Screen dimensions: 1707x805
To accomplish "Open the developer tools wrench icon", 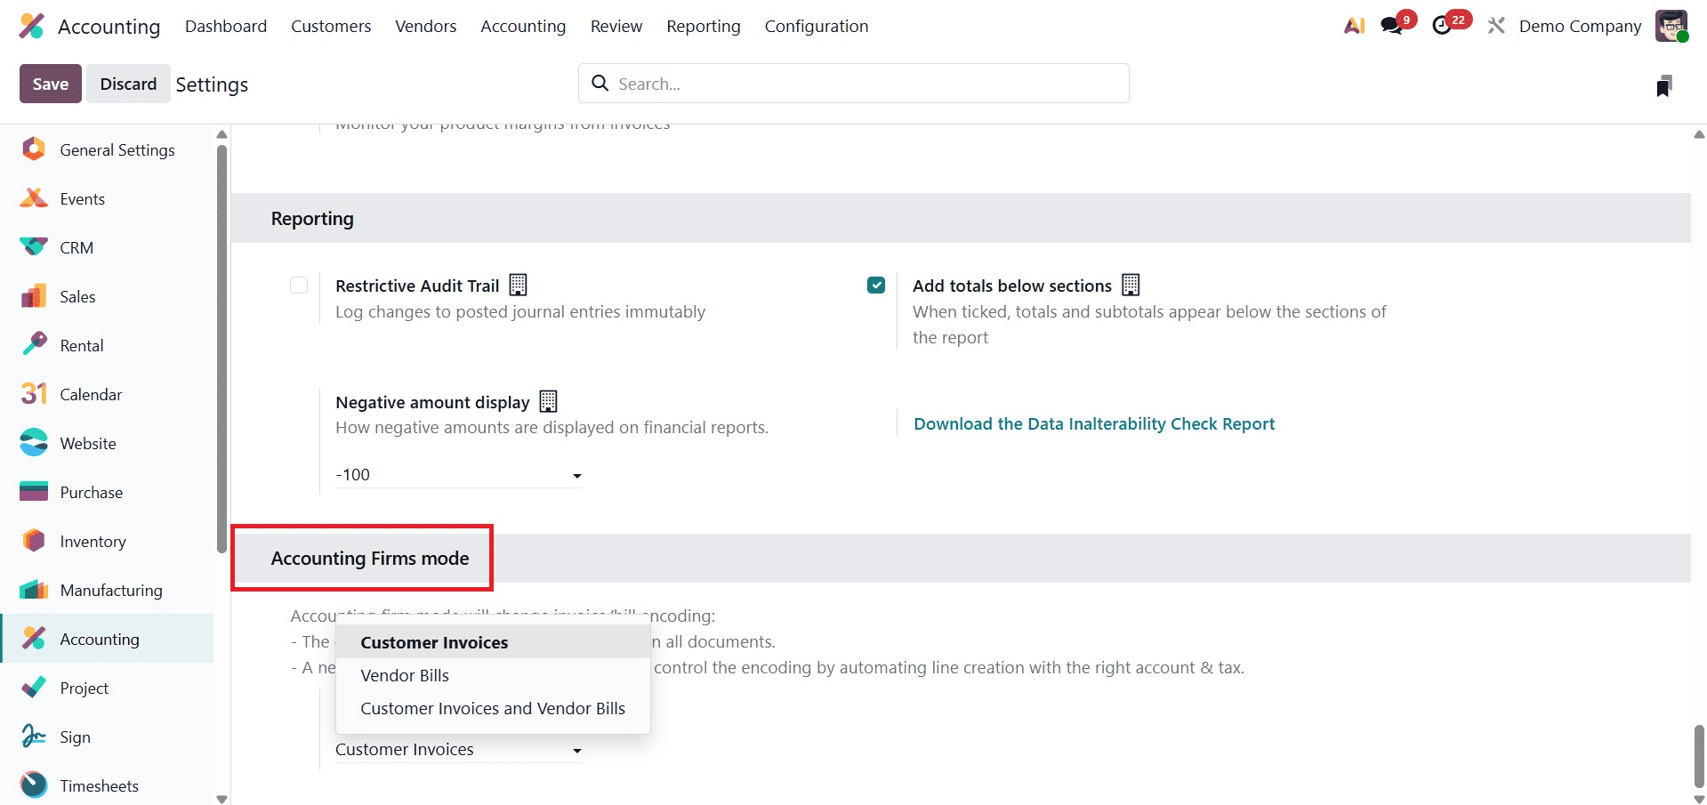I will 1495,25.
